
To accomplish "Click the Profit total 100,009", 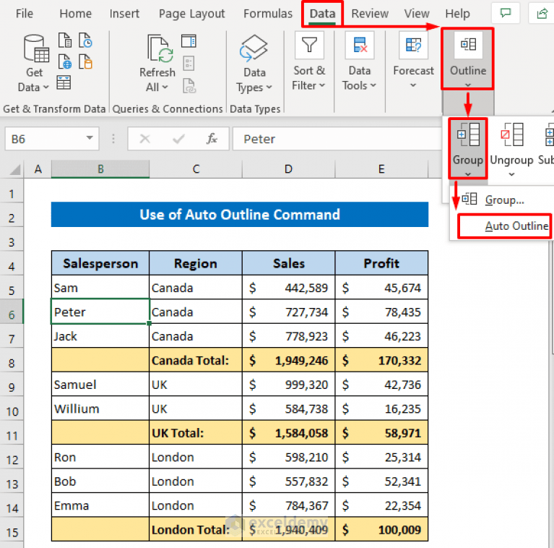I will (381, 530).
